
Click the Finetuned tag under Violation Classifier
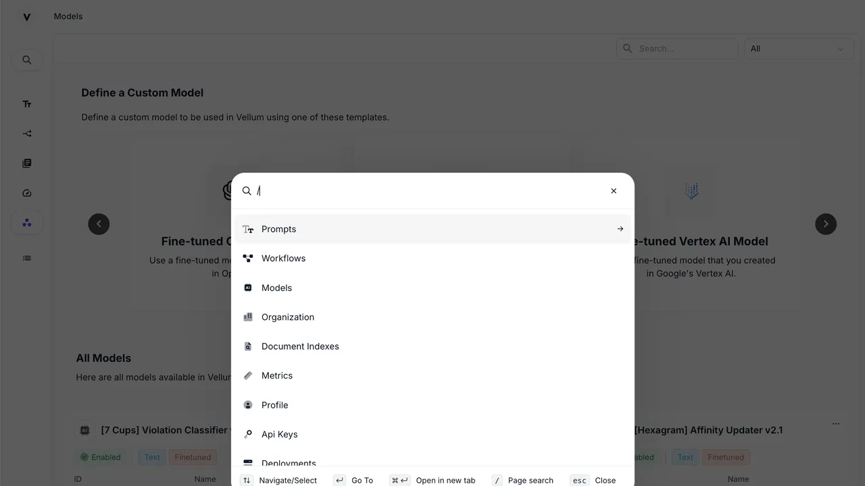(193, 457)
